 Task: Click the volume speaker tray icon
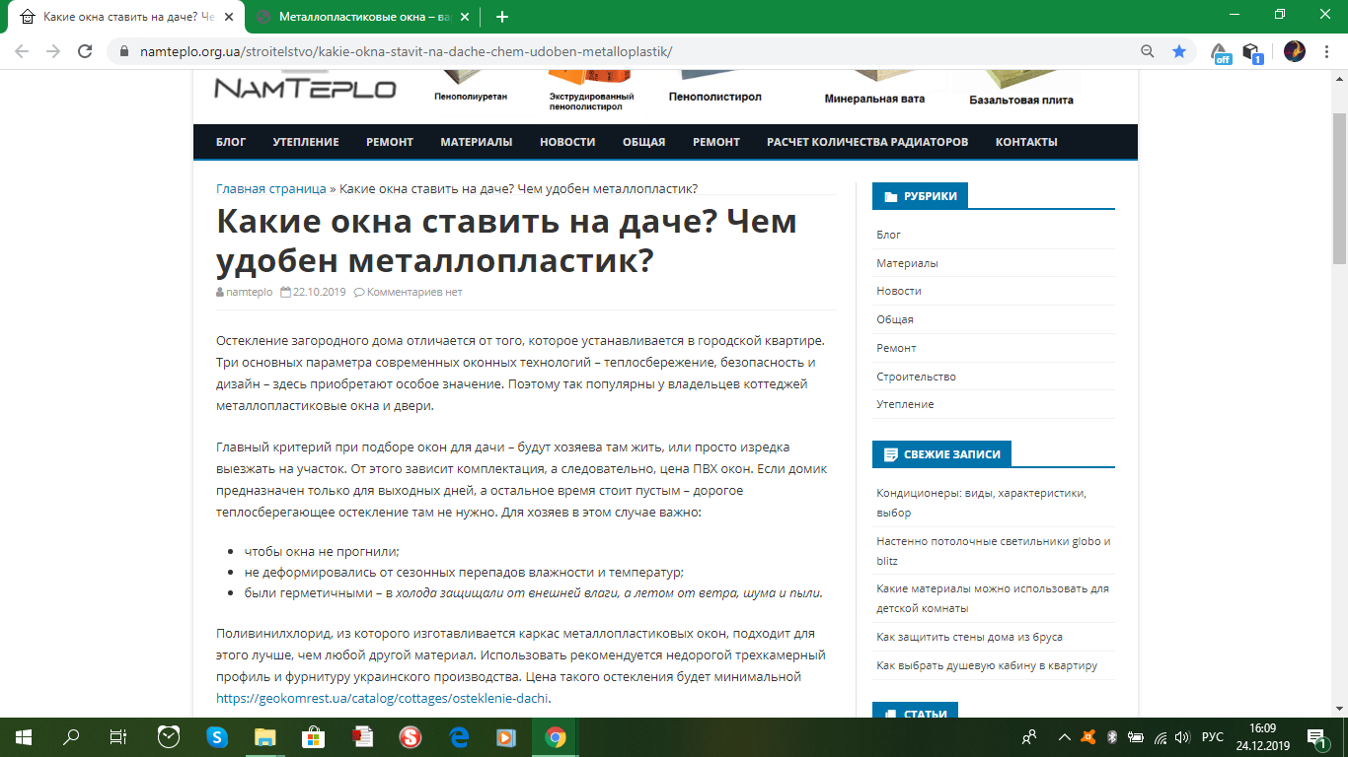[1182, 736]
